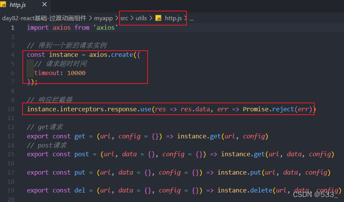Click 'instance' in the const declaration on line 4
The height and width of the screenshot is (202, 344).
click(64, 55)
